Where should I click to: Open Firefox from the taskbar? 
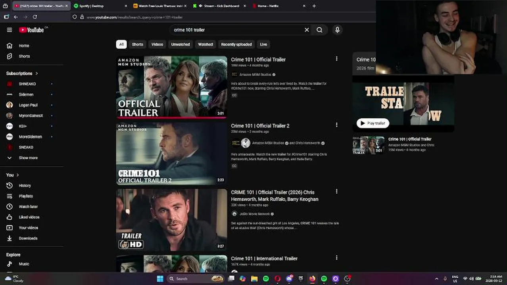point(313,279)
